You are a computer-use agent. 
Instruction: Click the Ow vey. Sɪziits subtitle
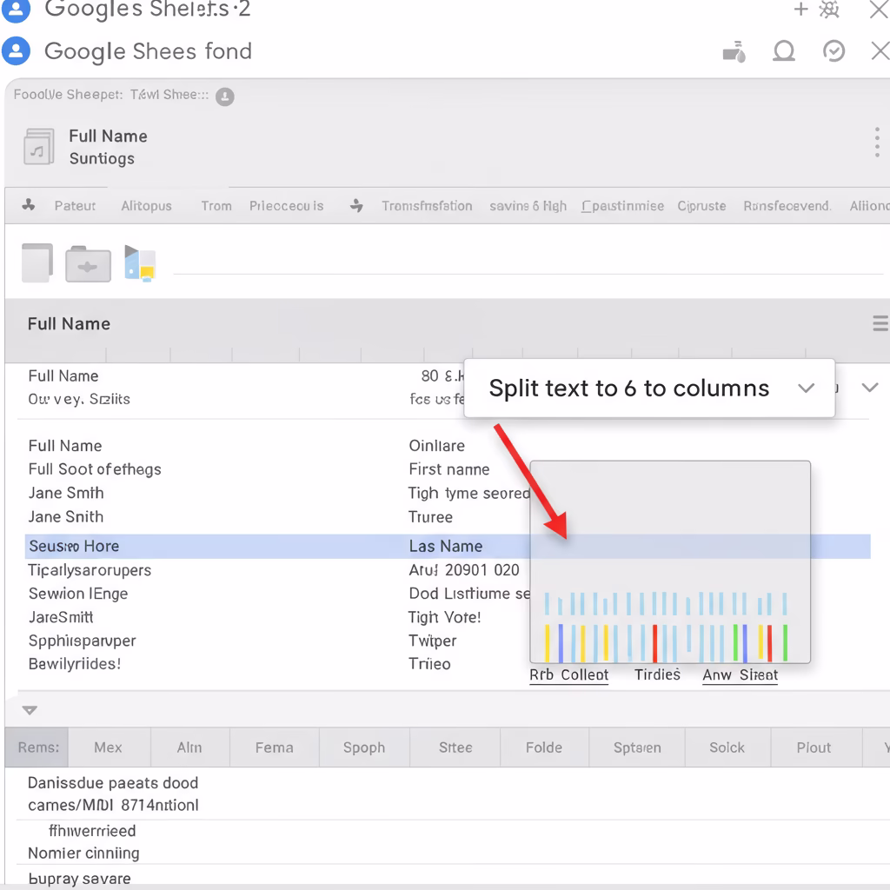[x=79, y=399]
